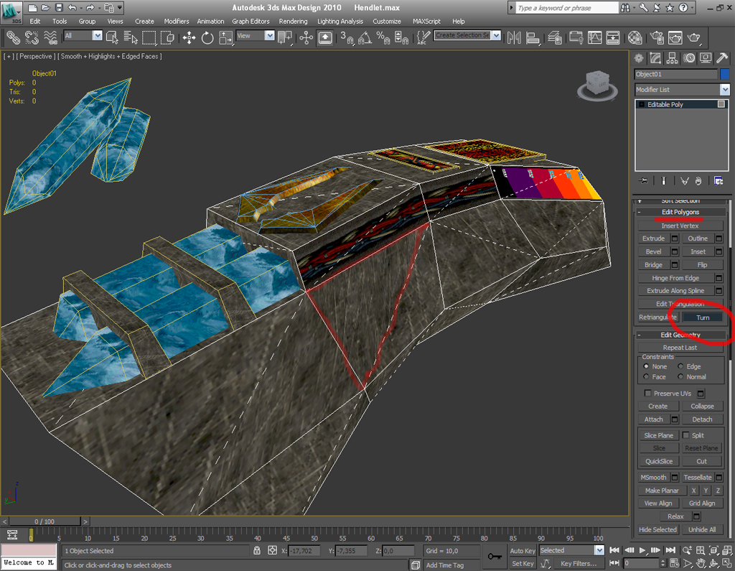Open the Rendering menu
Viewport: 735px width, 571px height.
[293, 22]
